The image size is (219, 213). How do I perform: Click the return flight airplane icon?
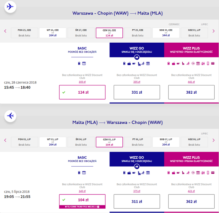10,116
